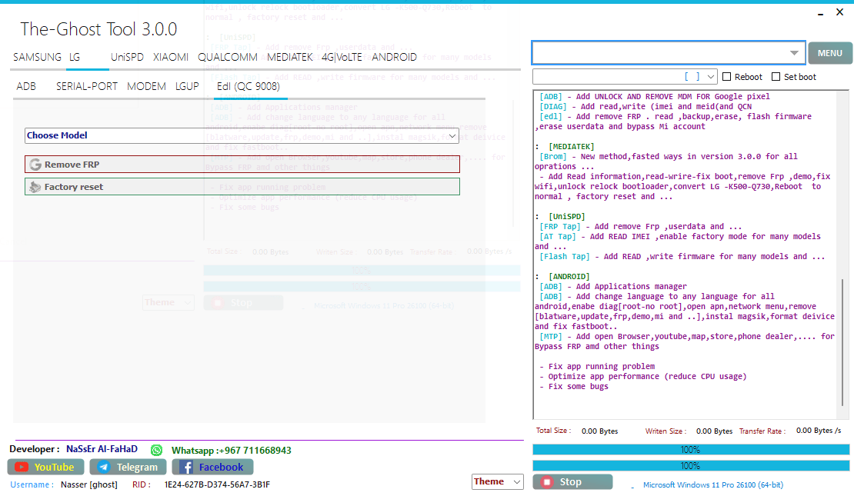
Task: Expand the top combo box beside MENU
Action: [794, 53]
